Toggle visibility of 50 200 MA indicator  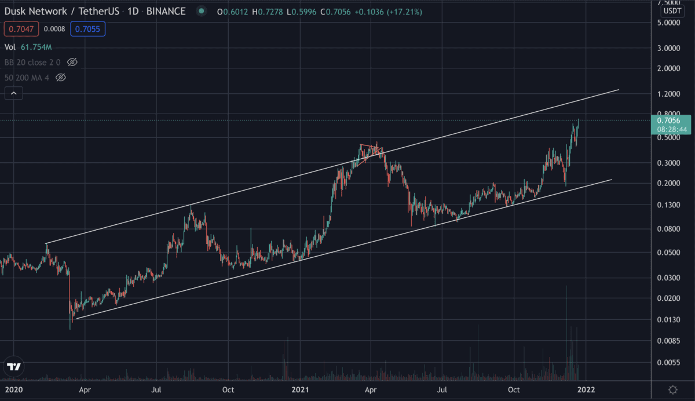(60, 77)
